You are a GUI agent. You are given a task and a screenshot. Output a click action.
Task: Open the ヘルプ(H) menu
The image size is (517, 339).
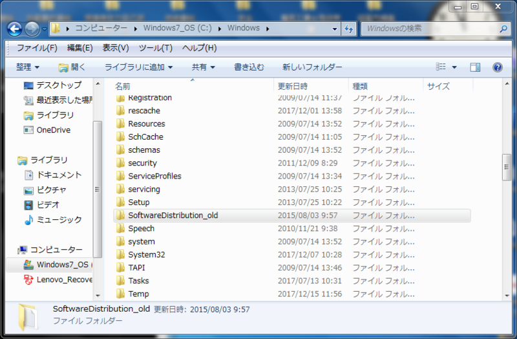click(x=200, y=48)
